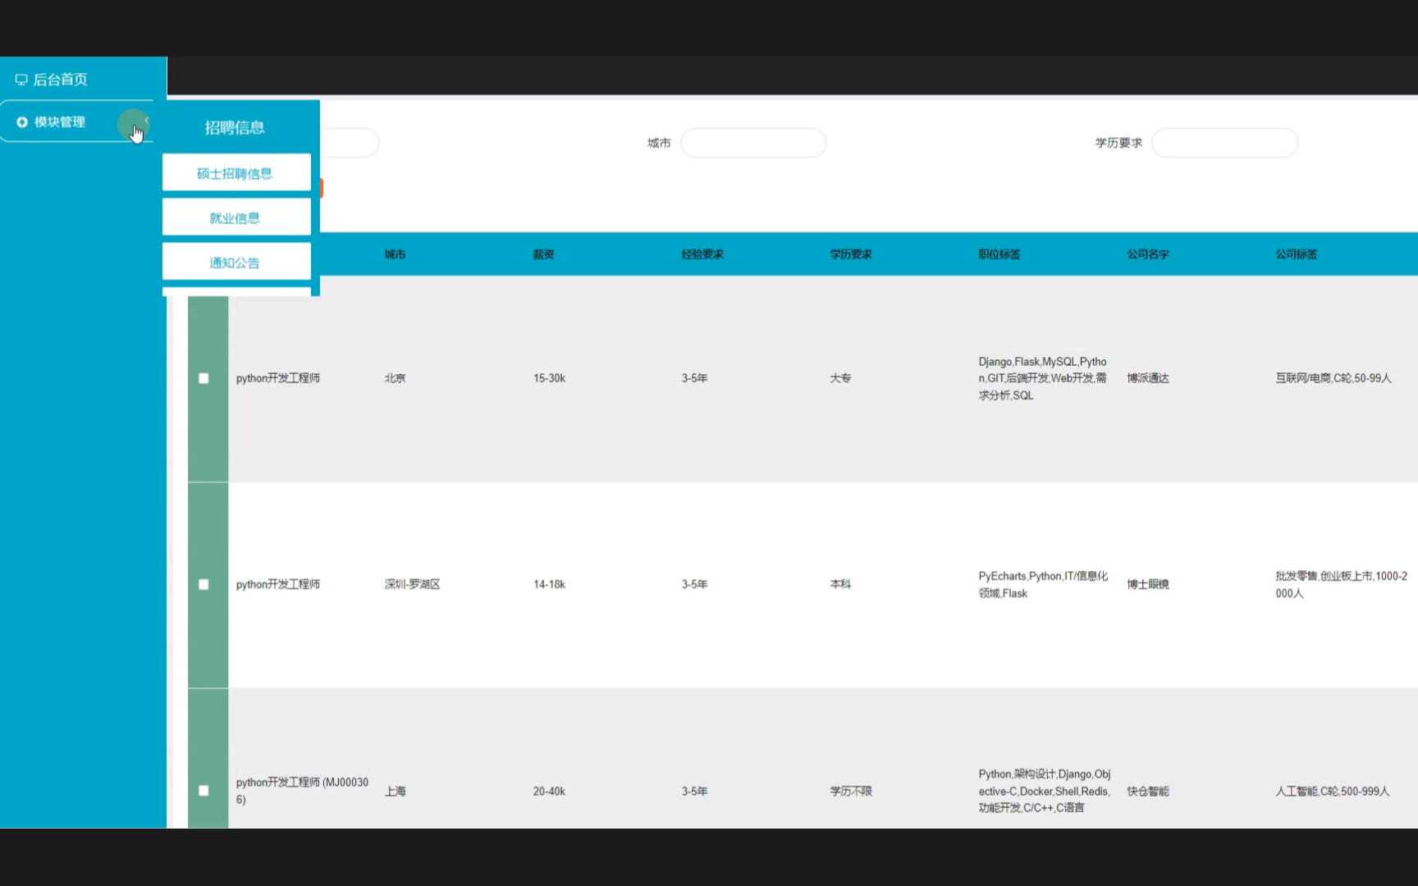This screenshot has height=886, width=1418.
Task: Click the 博派通达 company name
Action: tap(1148, 378)
